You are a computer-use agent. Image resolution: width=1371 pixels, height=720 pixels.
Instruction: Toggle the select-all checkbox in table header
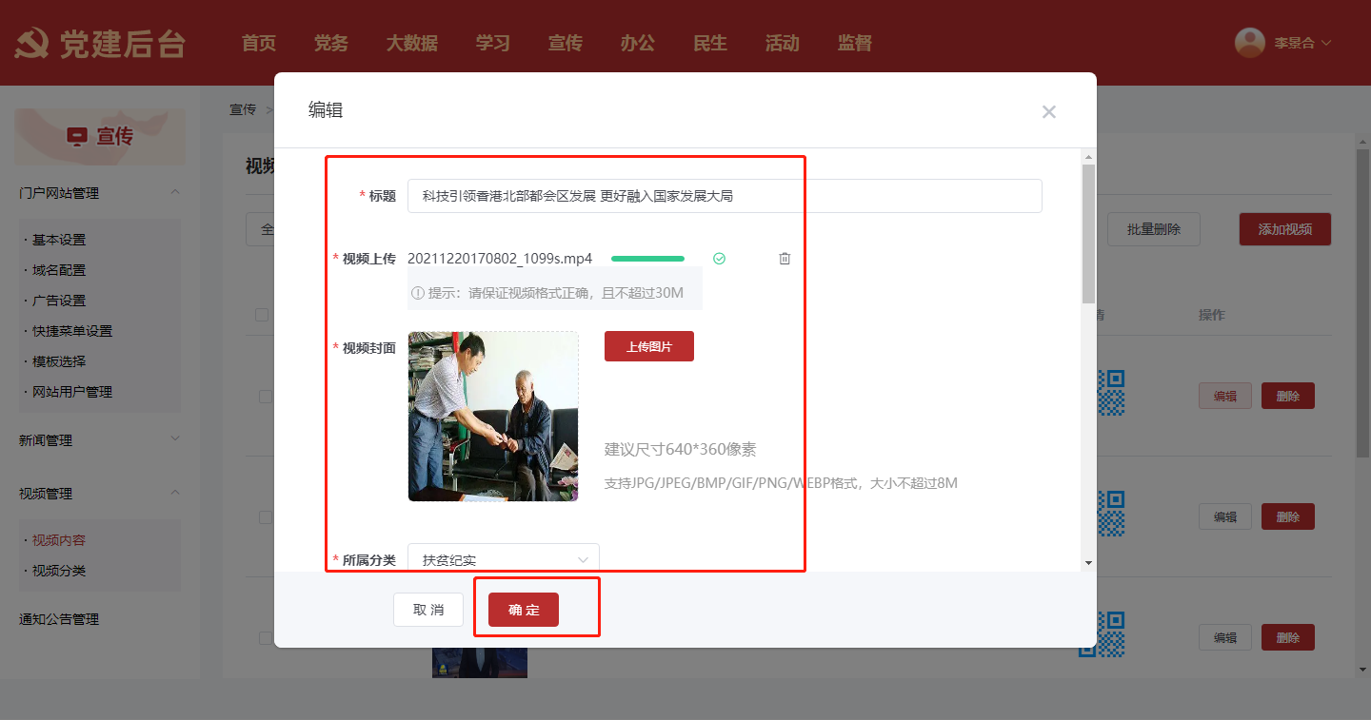[262, 315]
